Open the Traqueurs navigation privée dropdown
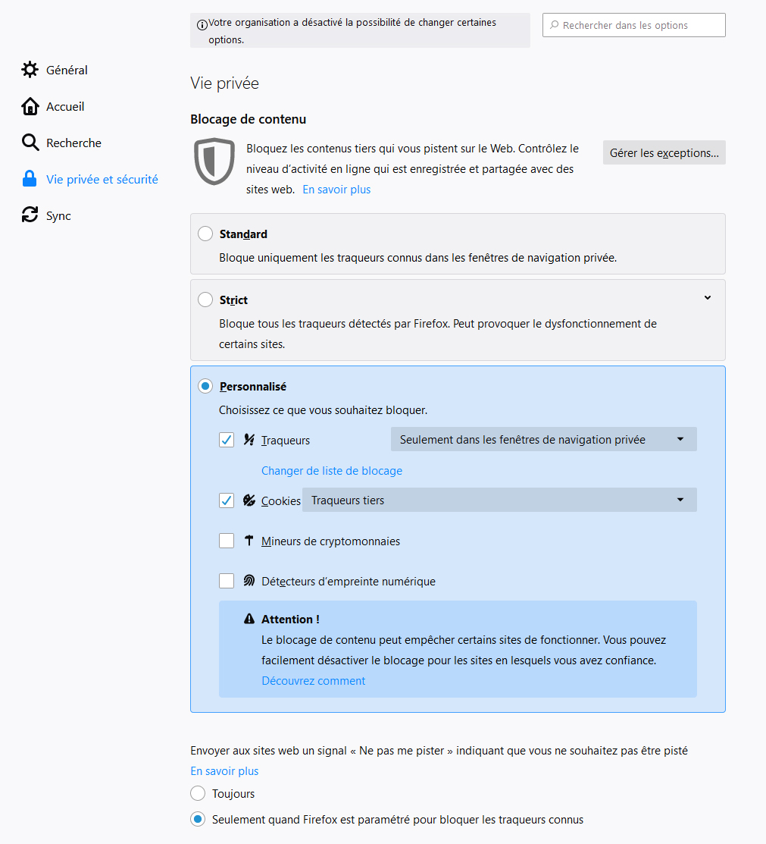This screenshot has width=766, height=844. coord(543,439)
